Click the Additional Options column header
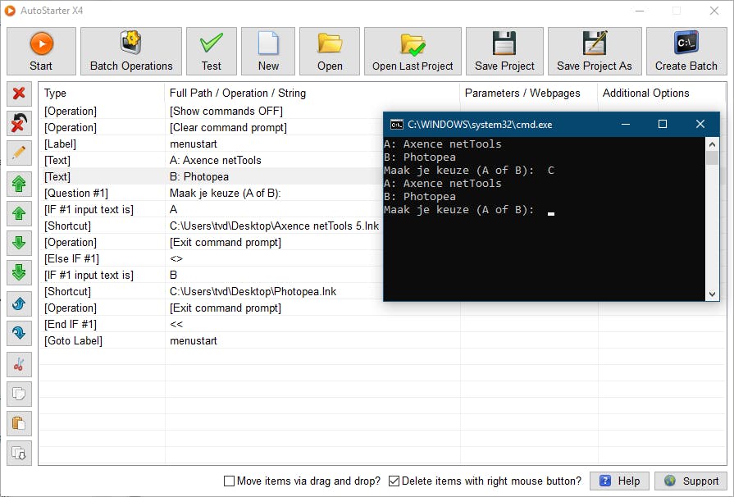734x497 pixels. tap(662, 93)
